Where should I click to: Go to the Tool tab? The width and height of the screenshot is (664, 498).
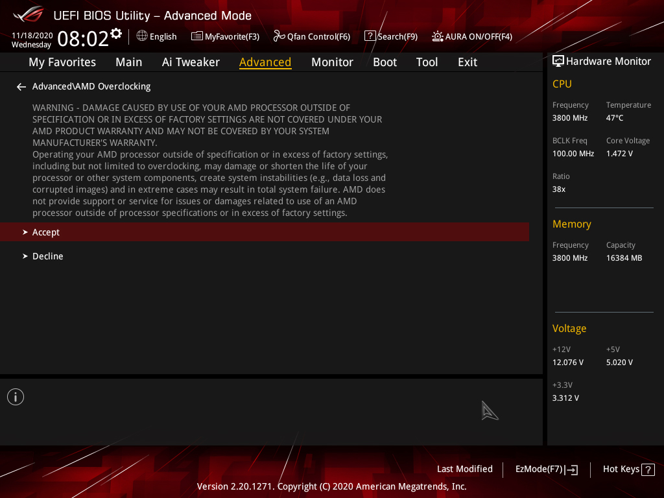tap(427, 62)
